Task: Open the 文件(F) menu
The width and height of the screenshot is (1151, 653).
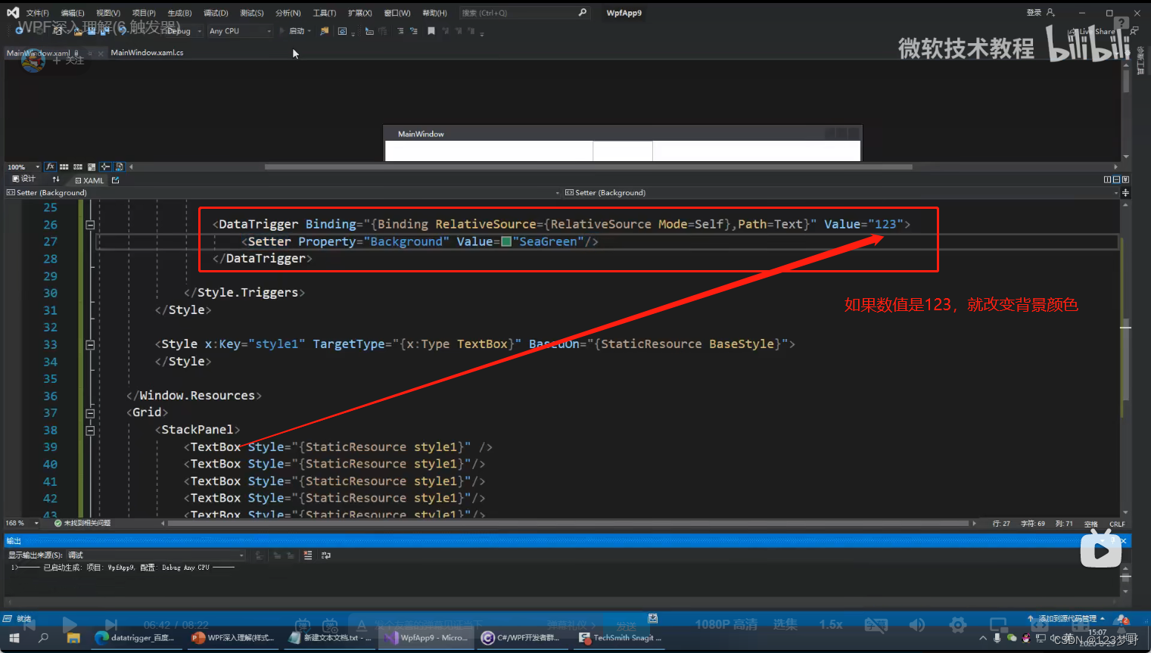Action: click(37, 13)
